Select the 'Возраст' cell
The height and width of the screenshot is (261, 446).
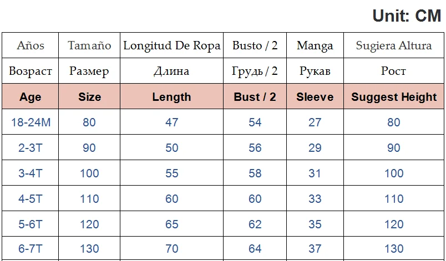[x=31, y=71]
